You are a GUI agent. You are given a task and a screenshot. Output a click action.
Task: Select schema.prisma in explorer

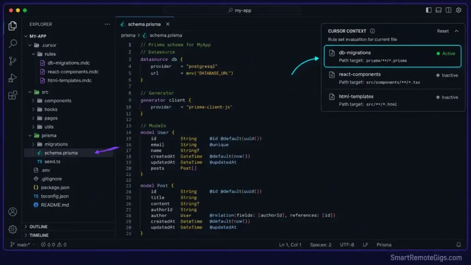coord(69,153)
